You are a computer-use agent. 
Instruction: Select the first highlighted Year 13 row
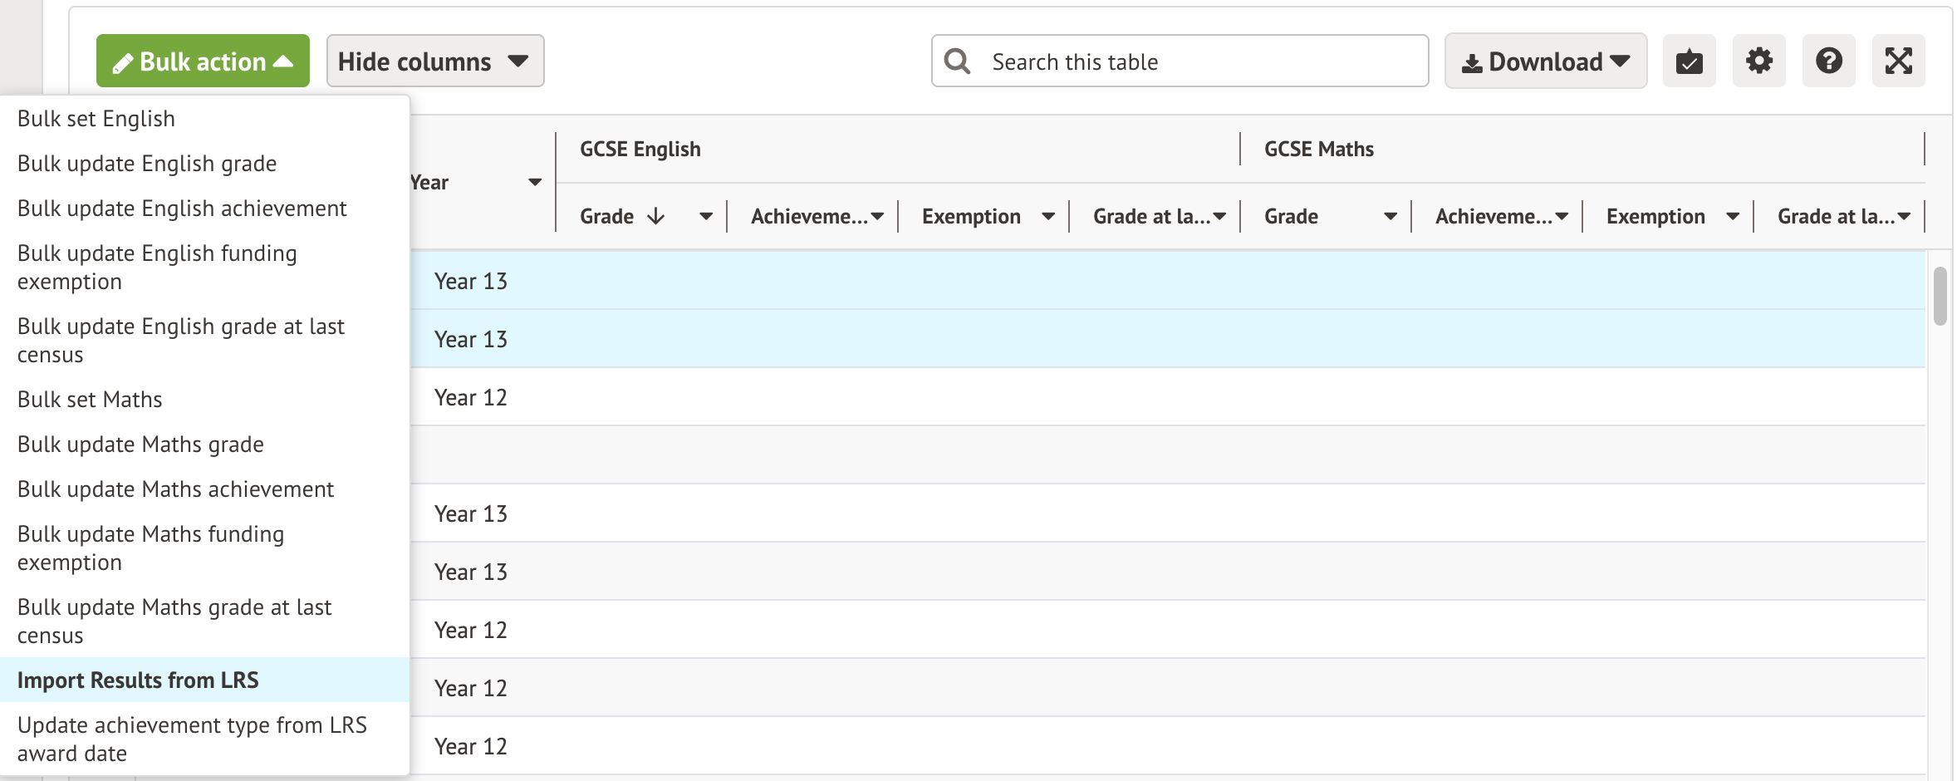pos(1163,281)
